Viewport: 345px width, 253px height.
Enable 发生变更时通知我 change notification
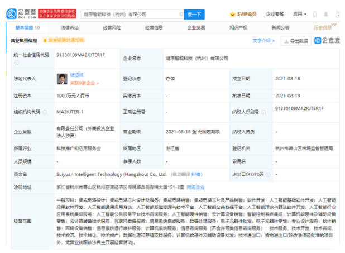point(65,40)
